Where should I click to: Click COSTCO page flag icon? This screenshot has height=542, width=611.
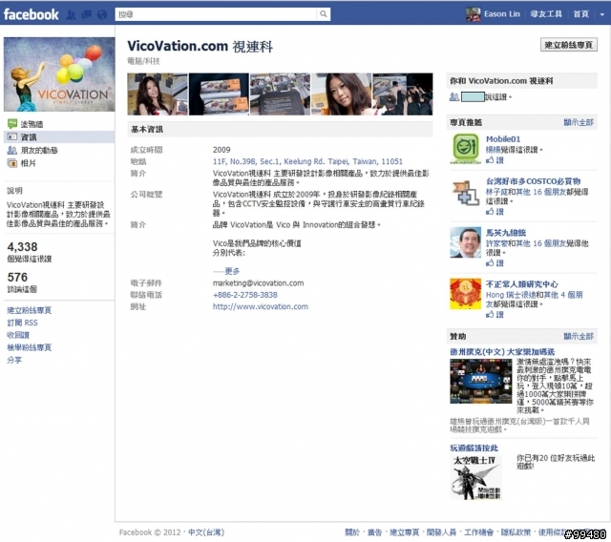pyautogui.click(x=465, y=192)
